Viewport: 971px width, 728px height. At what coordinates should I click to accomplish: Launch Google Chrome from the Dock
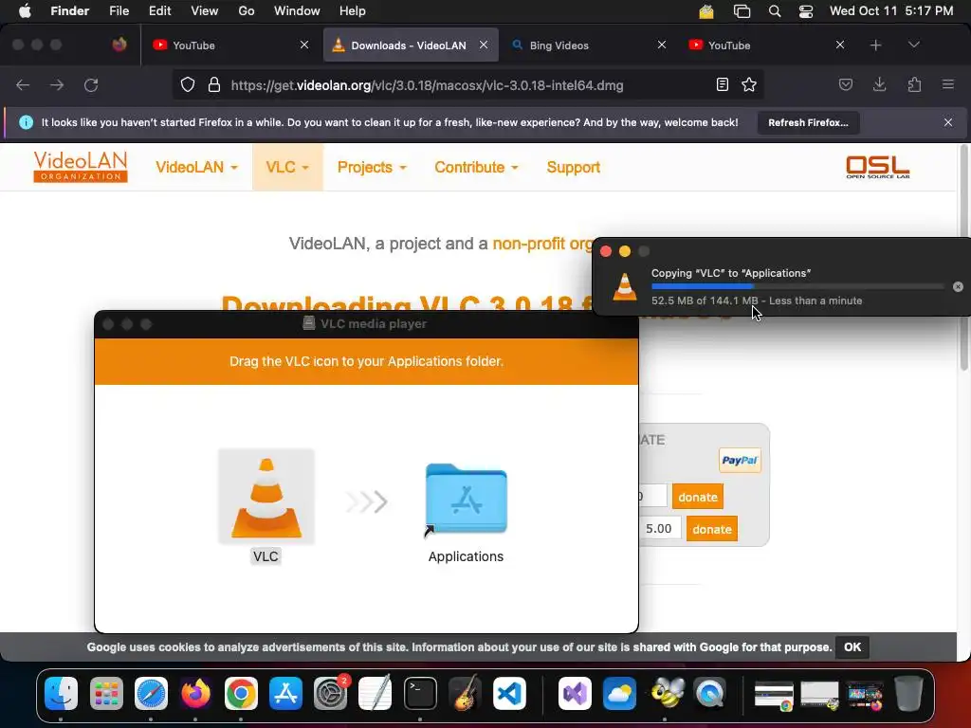pyautogui.click(x=241, y=693)
